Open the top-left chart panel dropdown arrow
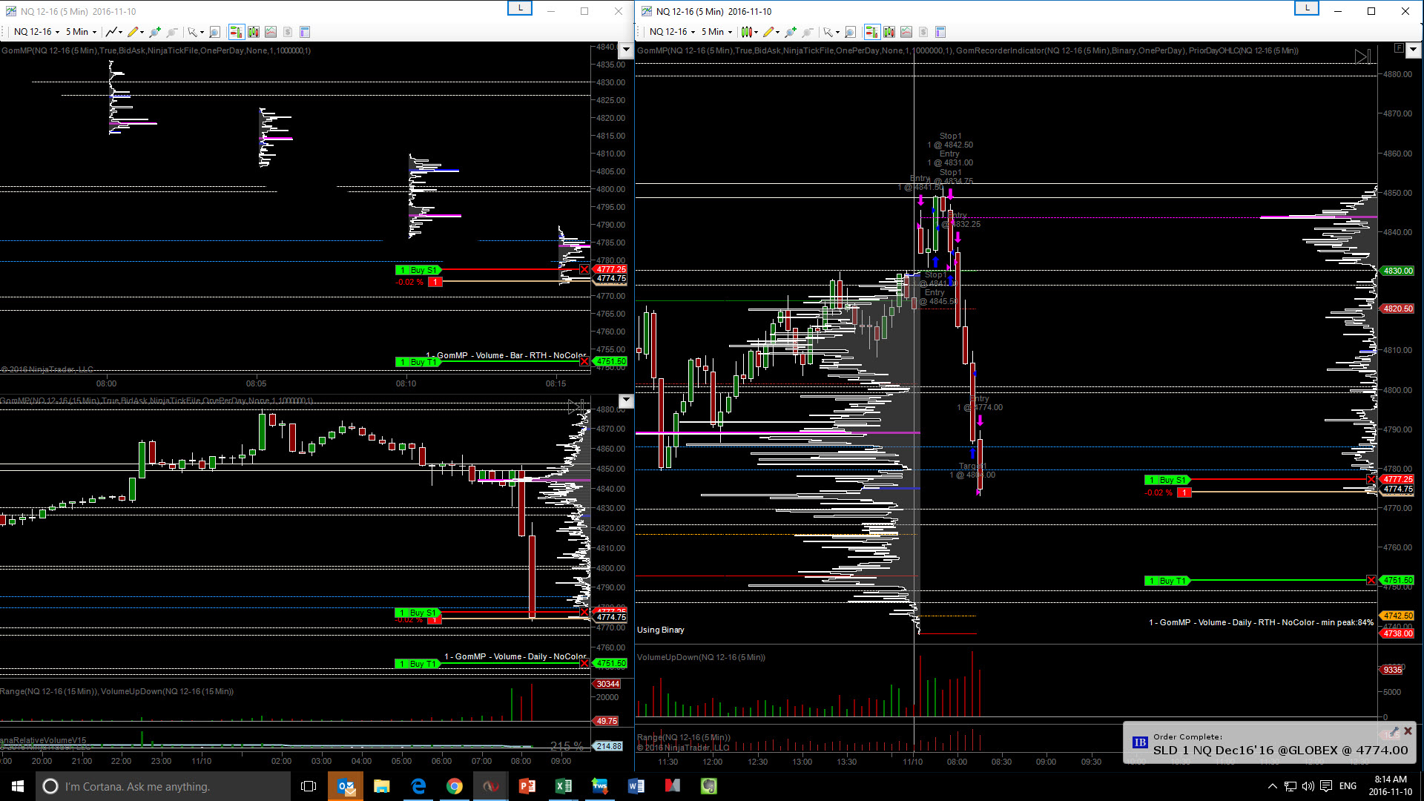 [626, 50]
